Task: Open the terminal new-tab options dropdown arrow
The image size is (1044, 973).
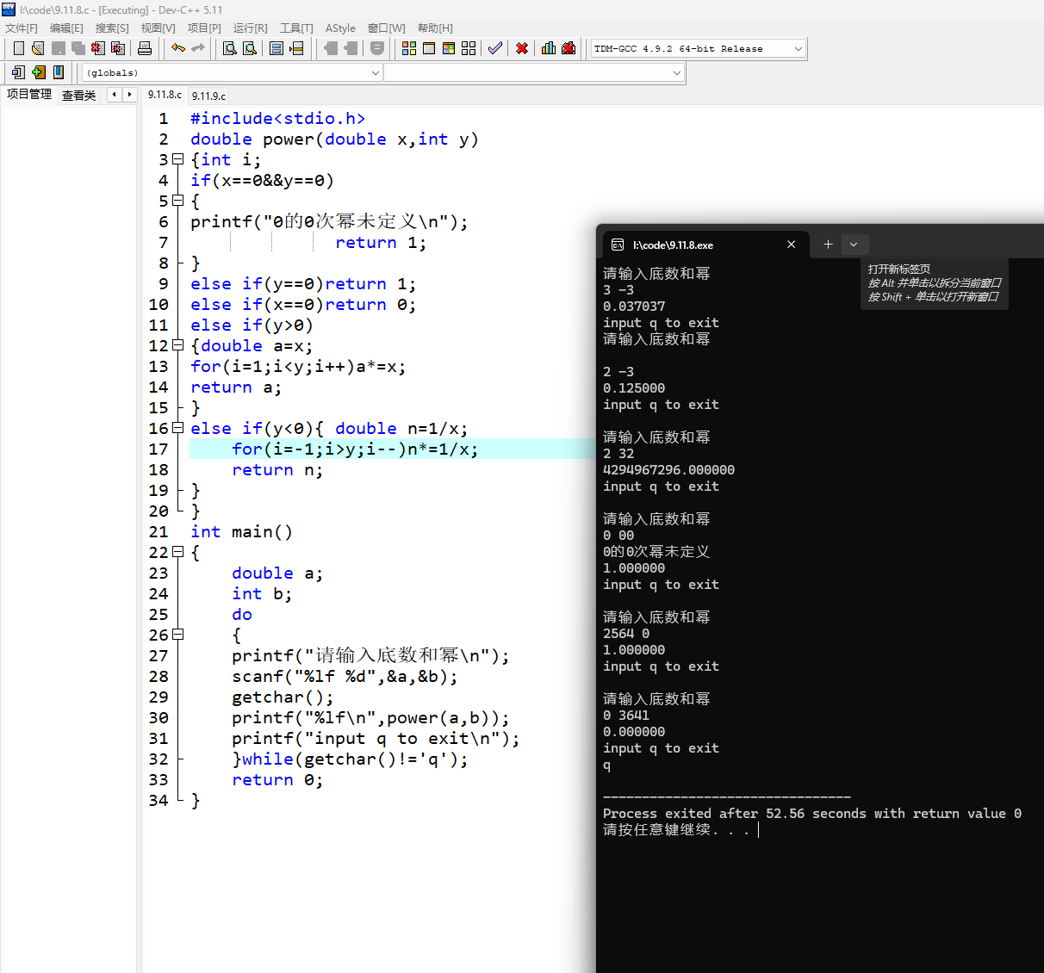Action: click(x=854, y=245)
